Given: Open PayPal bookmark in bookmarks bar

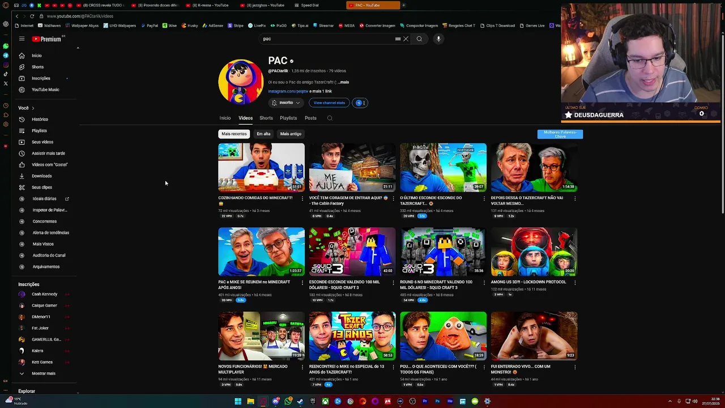Looking at the screenshot, I should (150, 25).
